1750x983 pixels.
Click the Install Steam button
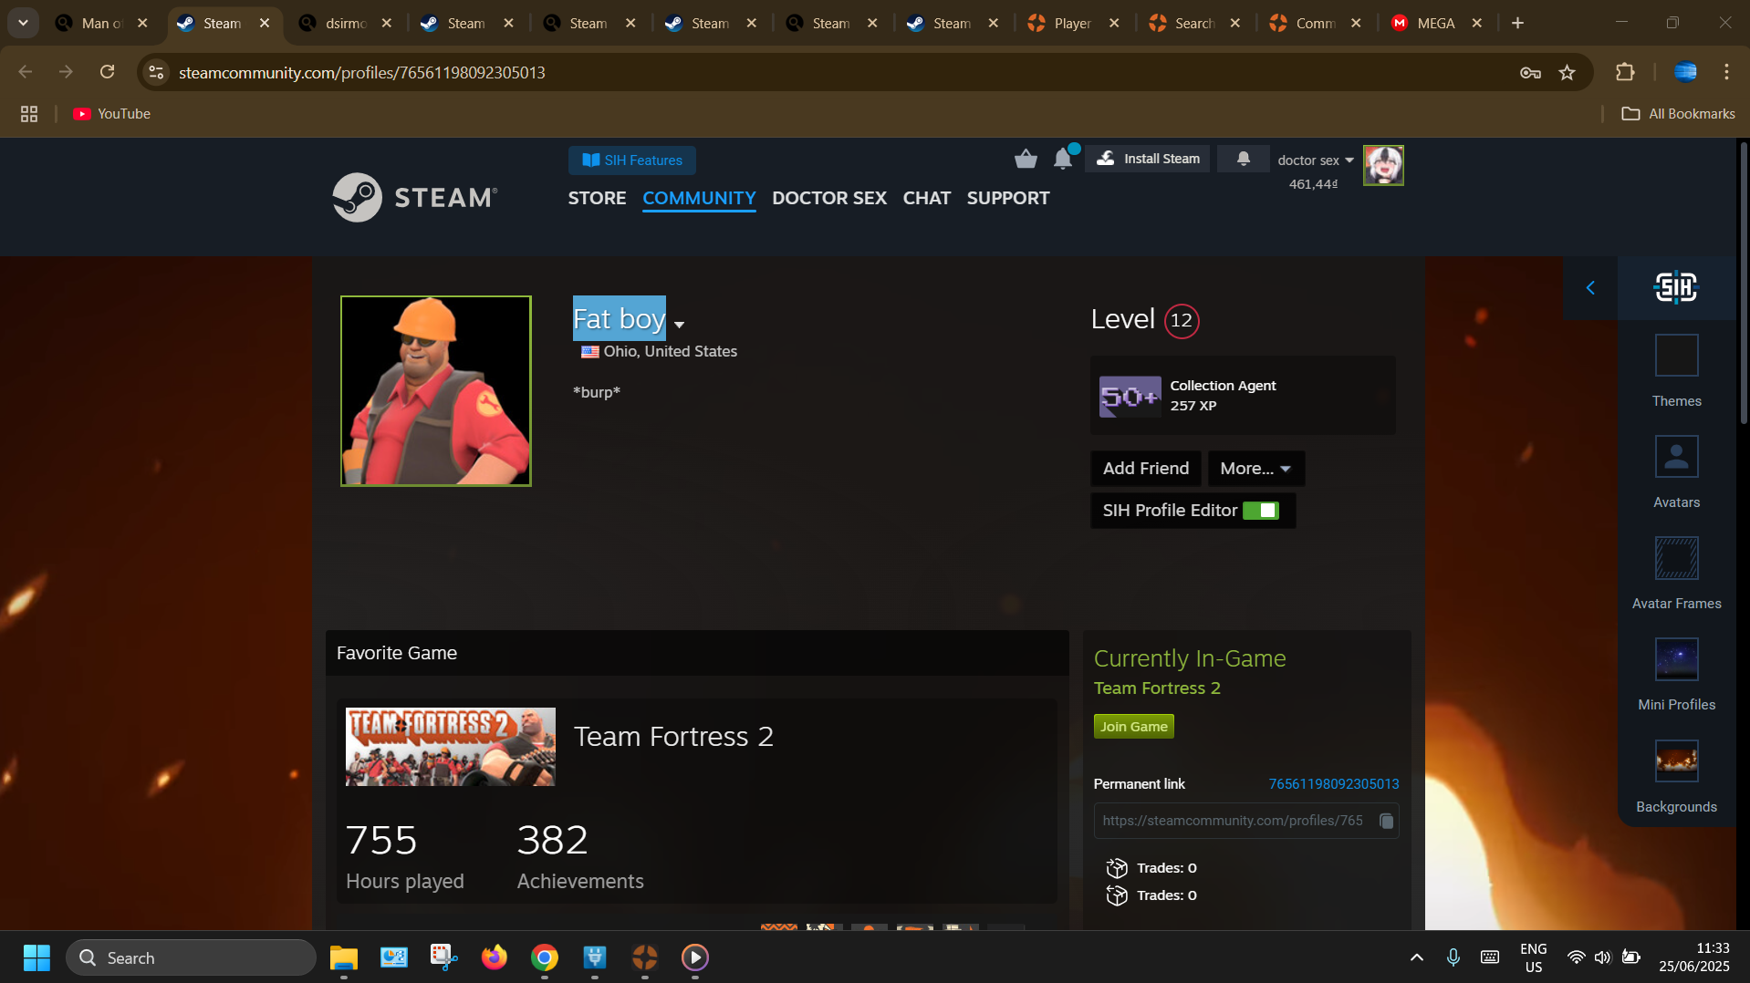1148,159
